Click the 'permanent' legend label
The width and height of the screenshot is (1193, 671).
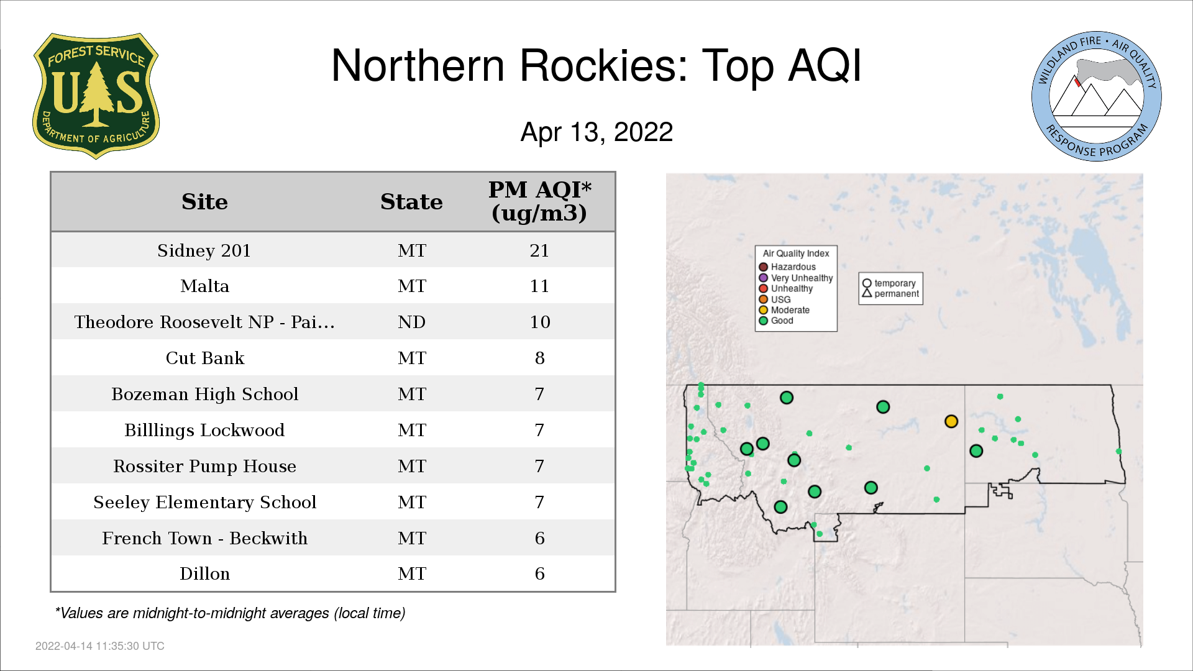click(x=896, y=294)
